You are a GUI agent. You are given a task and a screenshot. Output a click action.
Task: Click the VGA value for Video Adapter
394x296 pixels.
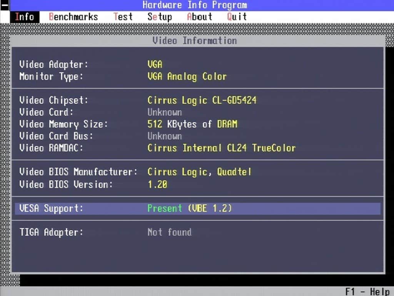tap(155, 65)
